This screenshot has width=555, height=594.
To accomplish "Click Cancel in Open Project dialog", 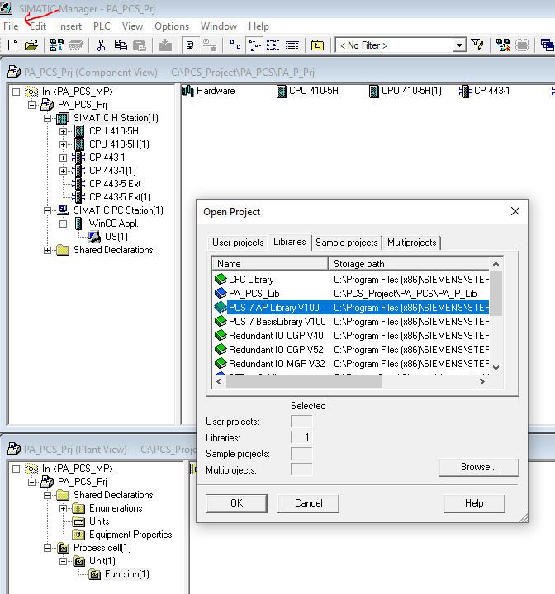I will pos(308,503).
